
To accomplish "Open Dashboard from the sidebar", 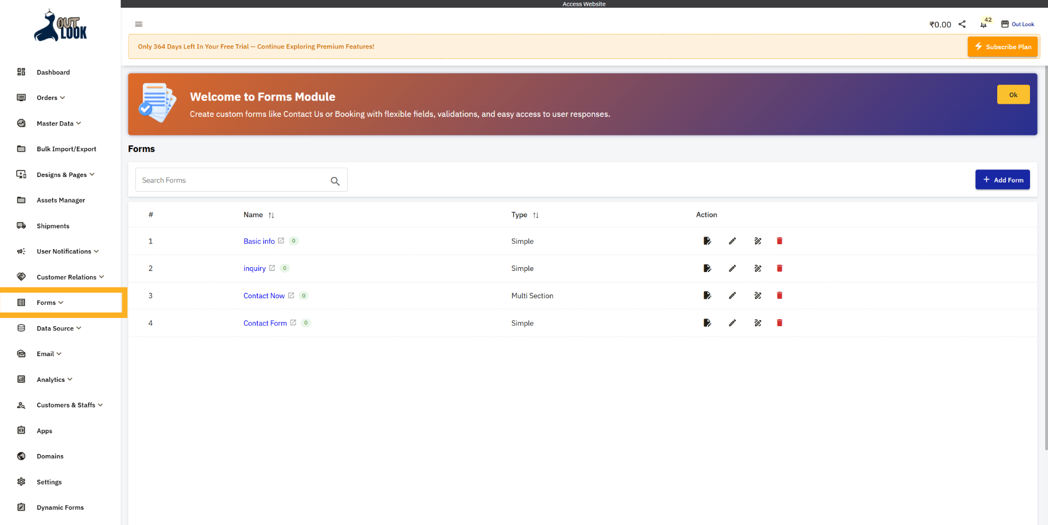I will pos(53,72).
